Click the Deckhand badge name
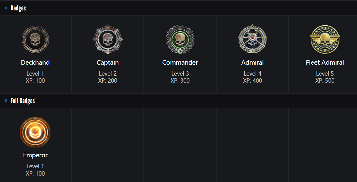Image resolution: width=357 pixels, height=182 pixels. click(x=35, y=62)
